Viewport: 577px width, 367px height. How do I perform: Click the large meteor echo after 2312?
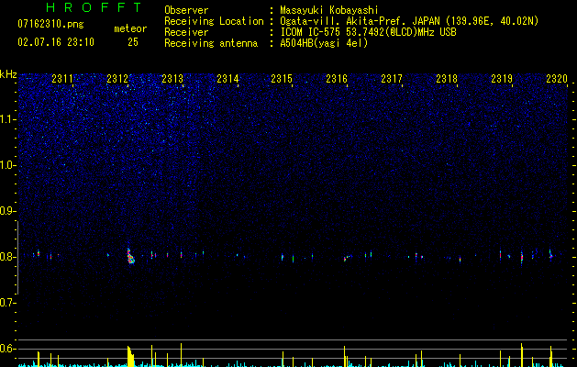130,256
